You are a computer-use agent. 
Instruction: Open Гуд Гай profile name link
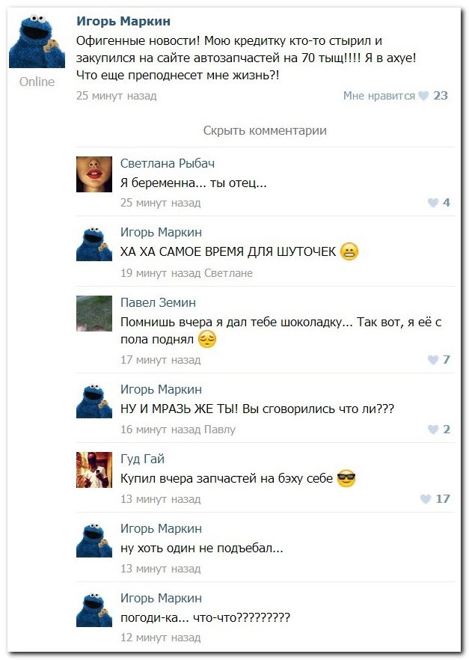coord(142,459)
